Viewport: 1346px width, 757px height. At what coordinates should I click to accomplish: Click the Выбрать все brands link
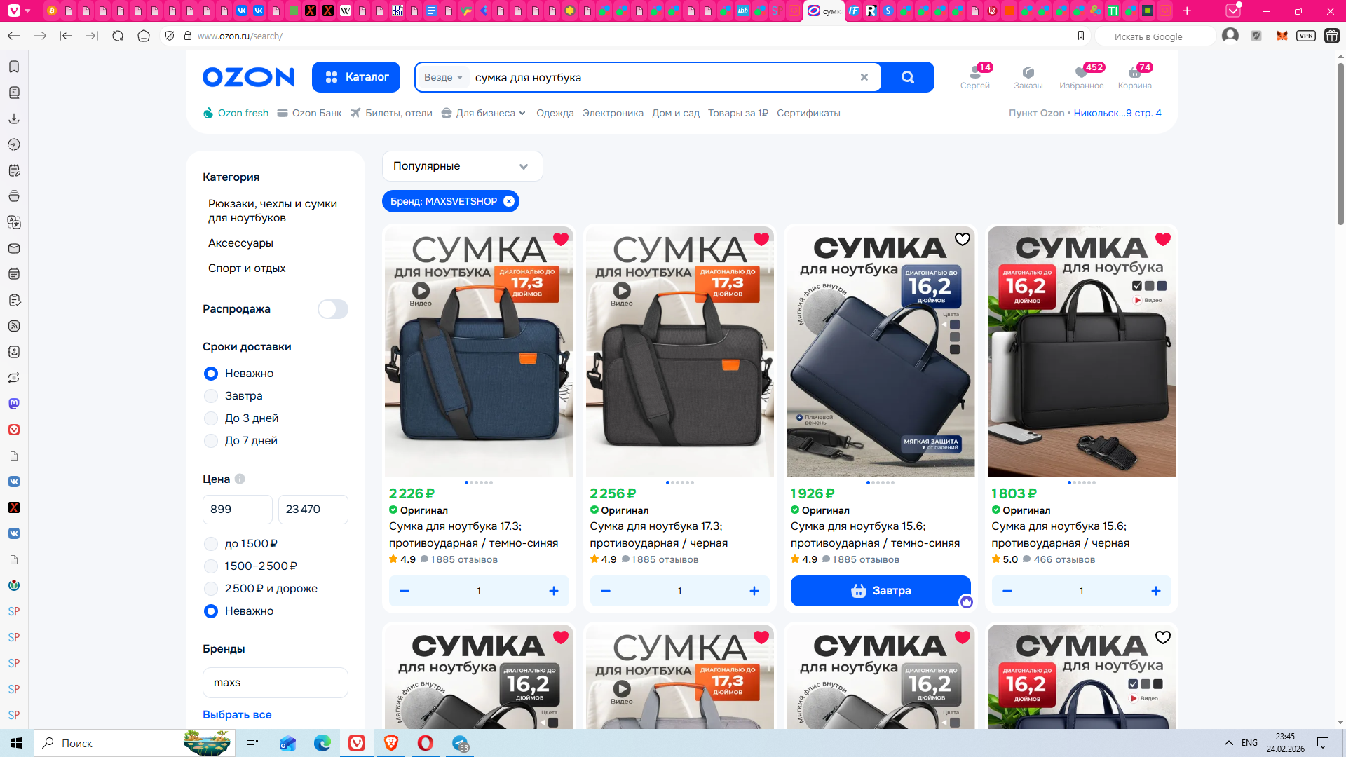[x=237, y=714]
